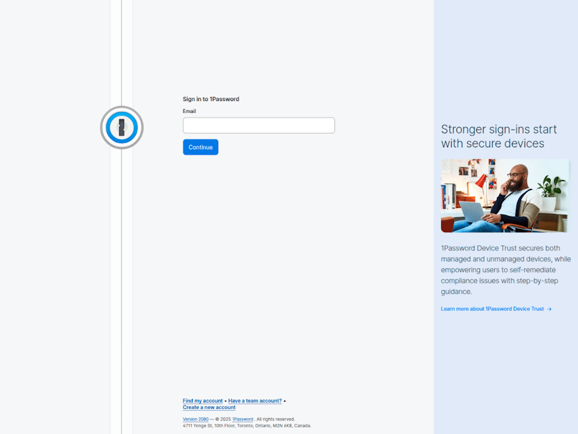Image resolution: width=578 pixels, height=434 pixels.
Task: Click the Continue button
Action: pyautogui.click(x=200, y=147)
